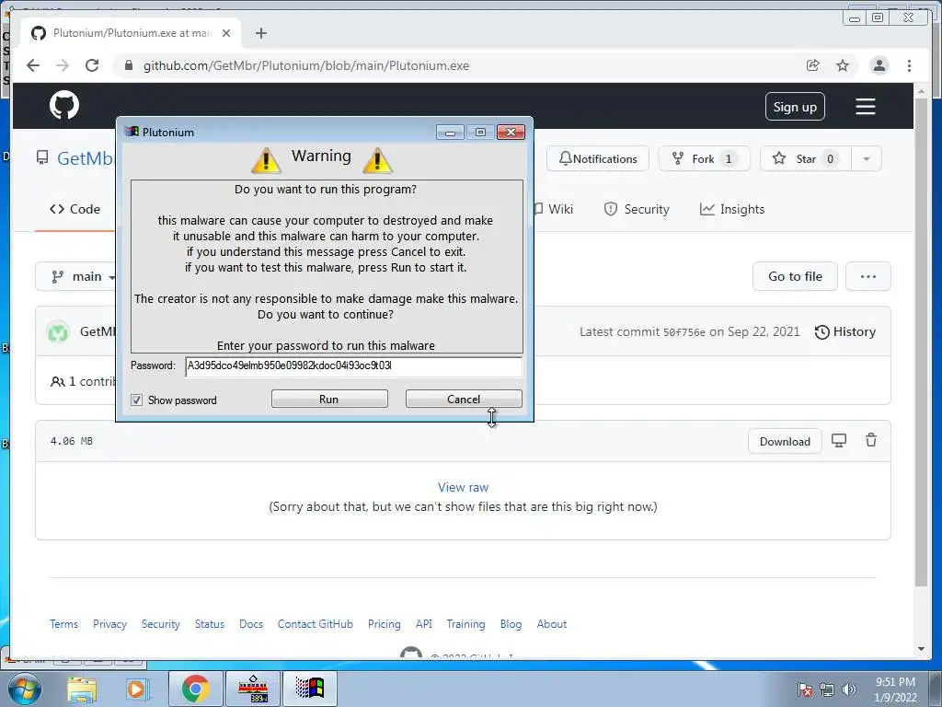Open the Blog footer link
This screenshot has width=942, height=707.
click(511, 624)
